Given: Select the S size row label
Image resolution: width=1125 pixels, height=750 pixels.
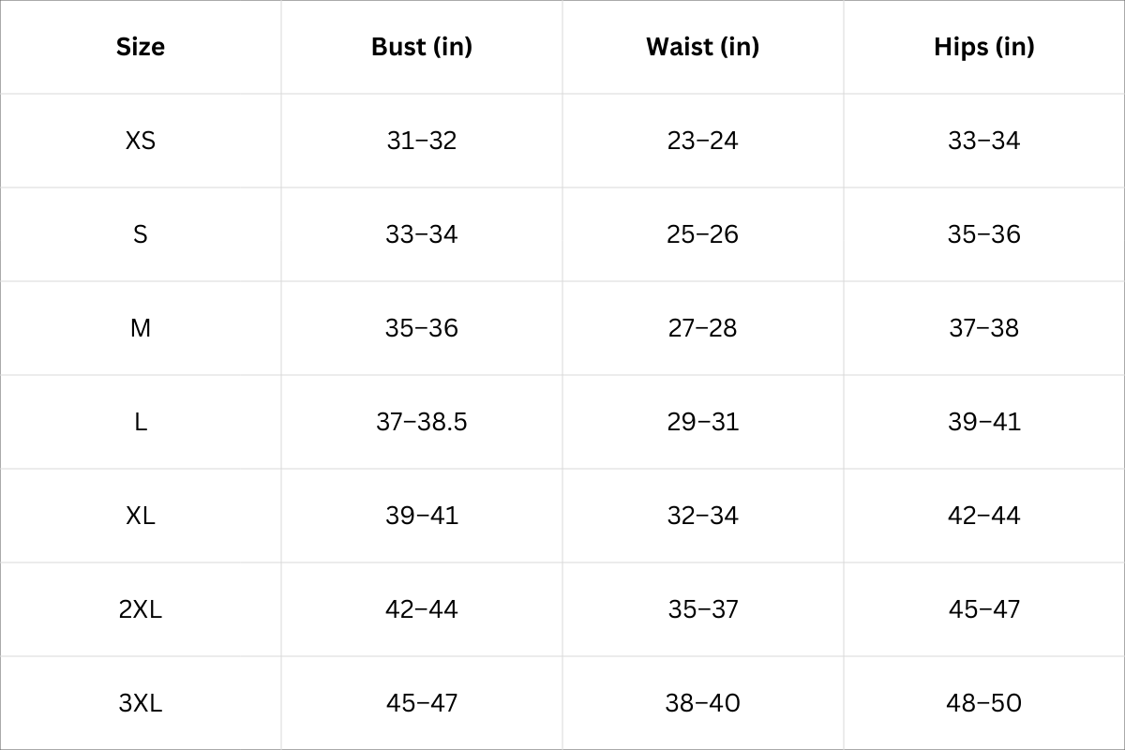Looking at the screenshot, I should (x=141, y=234).
